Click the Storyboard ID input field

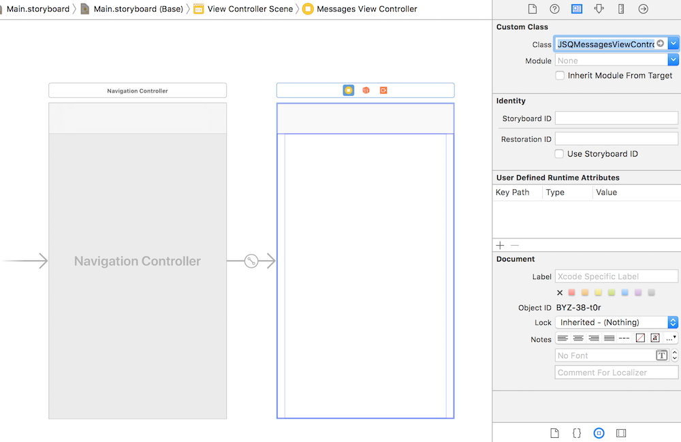point(616,118)
